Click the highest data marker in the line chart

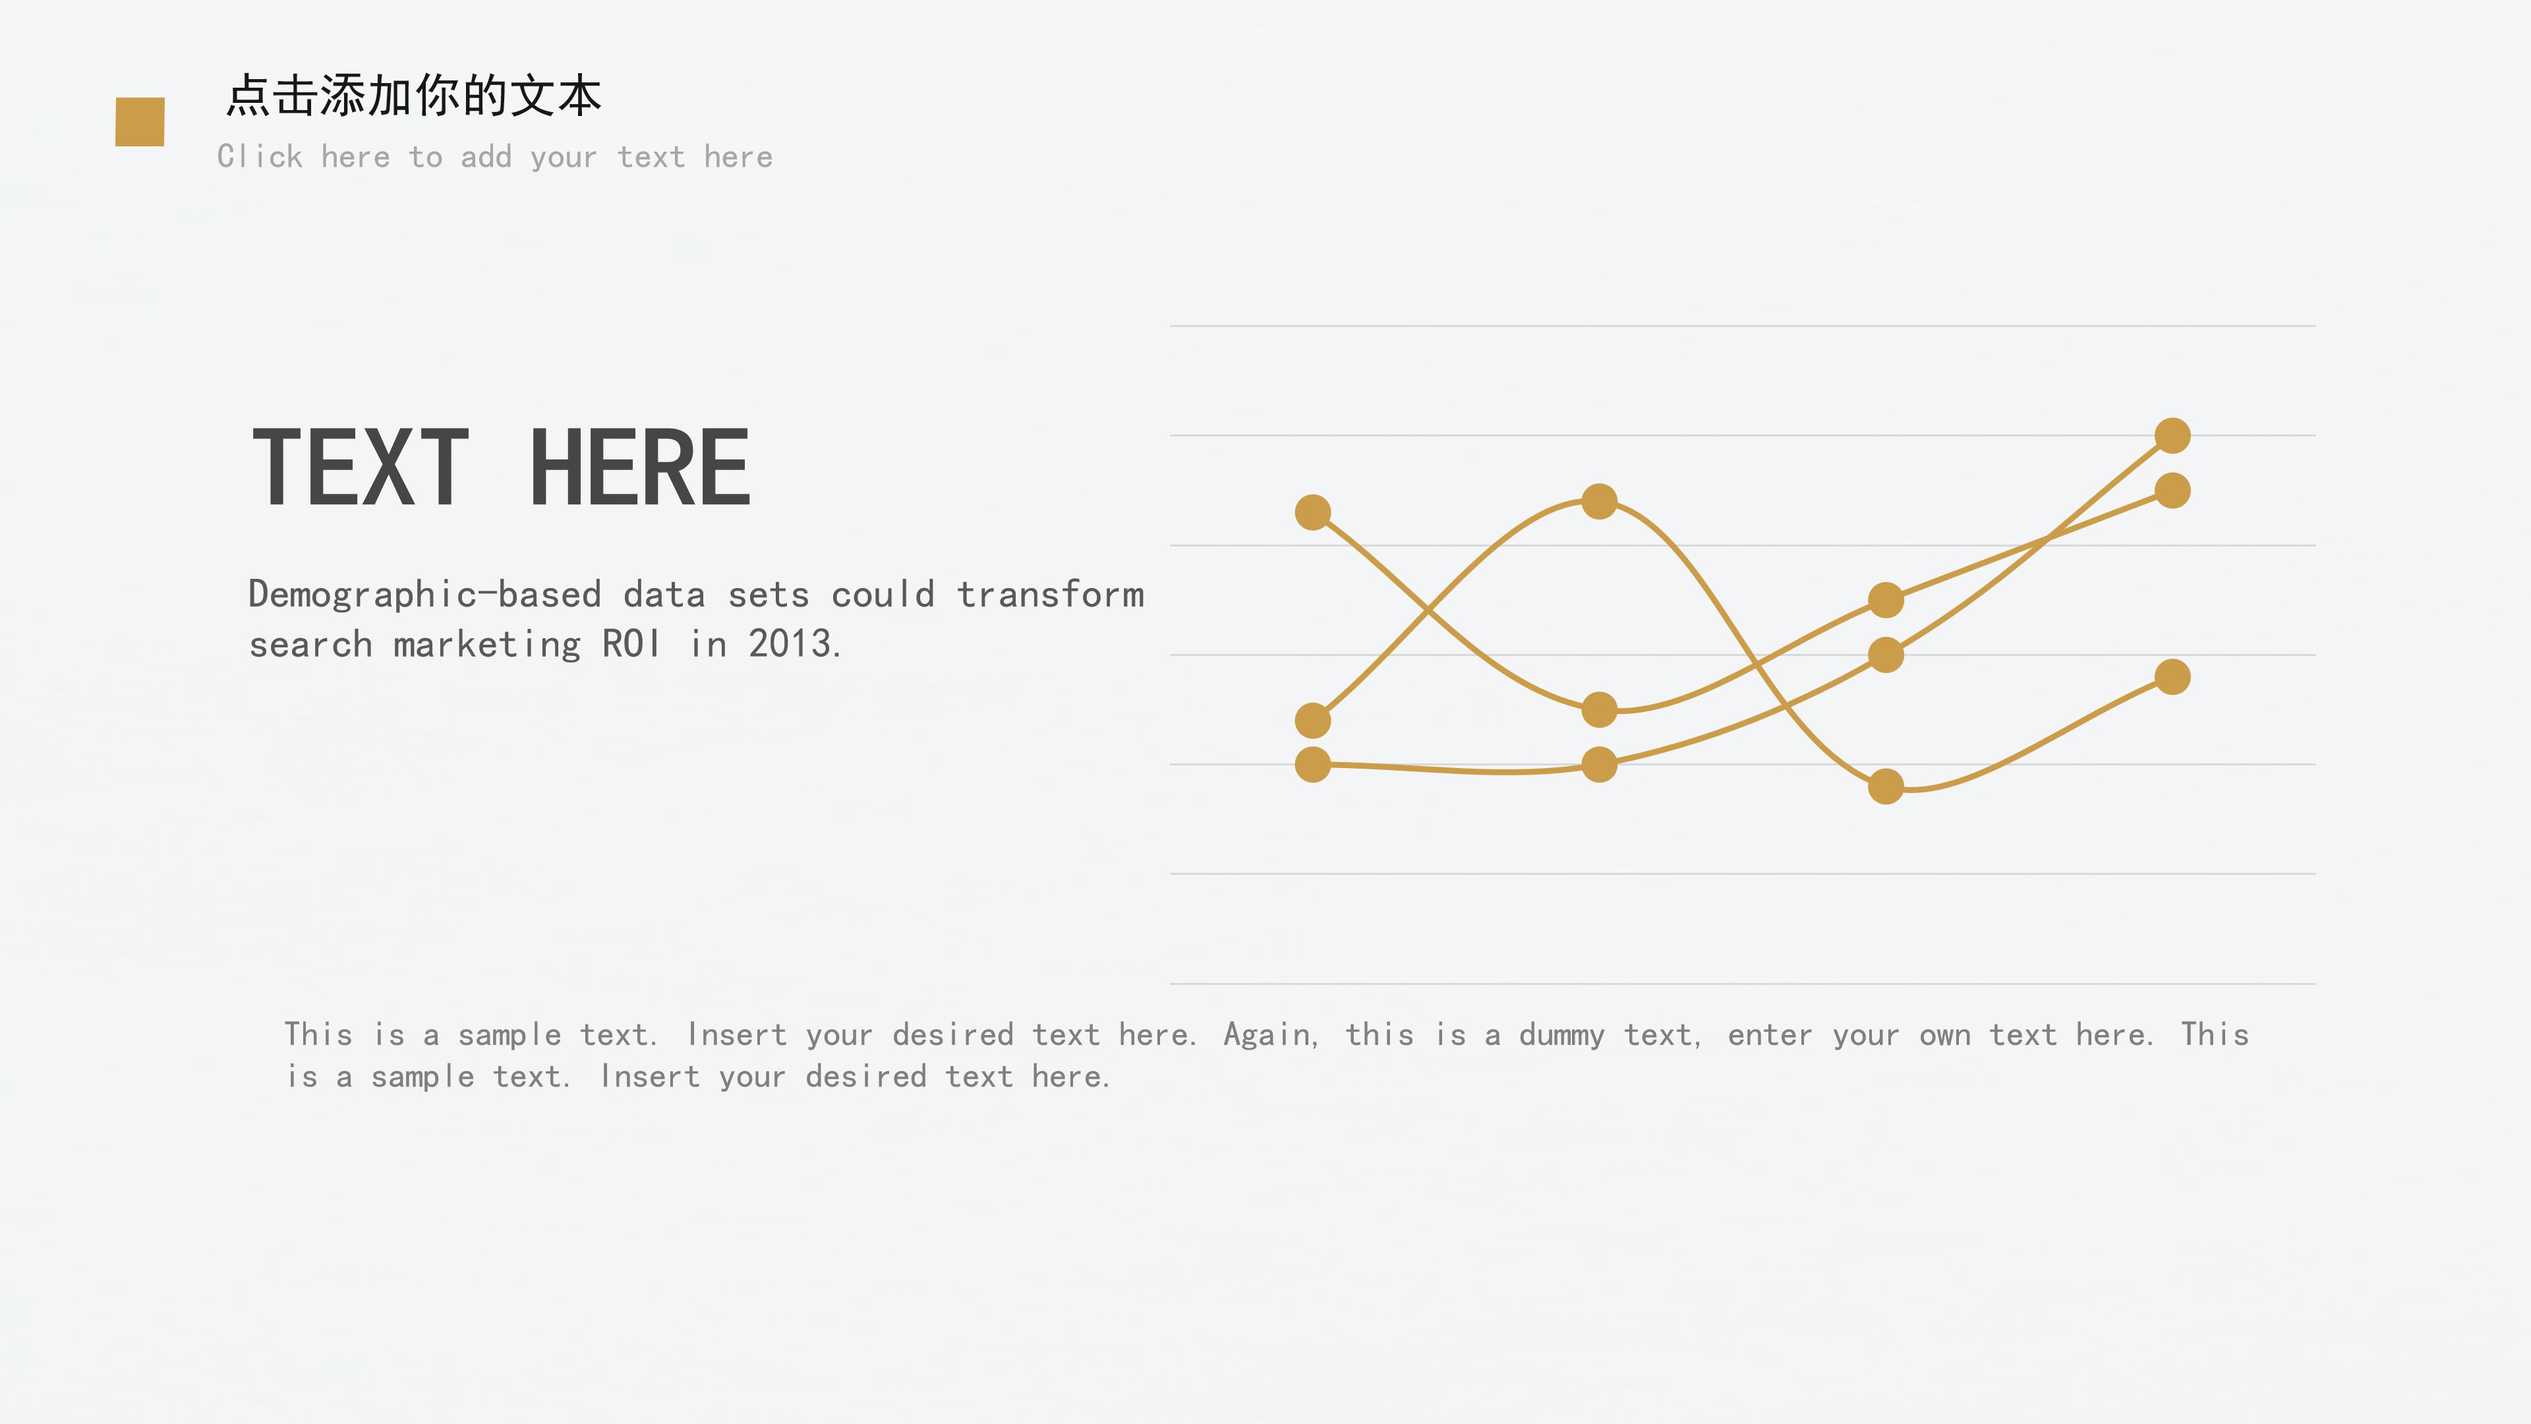tap(2171, 435)
